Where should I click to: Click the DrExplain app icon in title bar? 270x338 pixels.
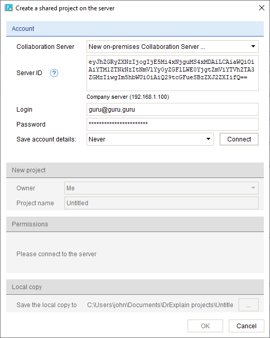[9, 8]
